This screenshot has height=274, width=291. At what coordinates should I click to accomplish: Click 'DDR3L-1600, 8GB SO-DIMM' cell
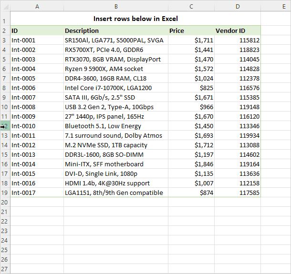[x=116, y=154]
